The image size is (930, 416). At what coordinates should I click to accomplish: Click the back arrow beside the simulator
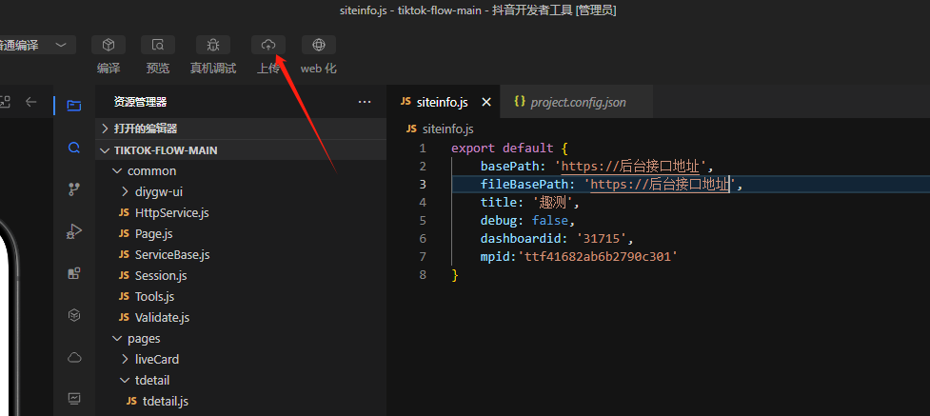(x=31, y=102)
